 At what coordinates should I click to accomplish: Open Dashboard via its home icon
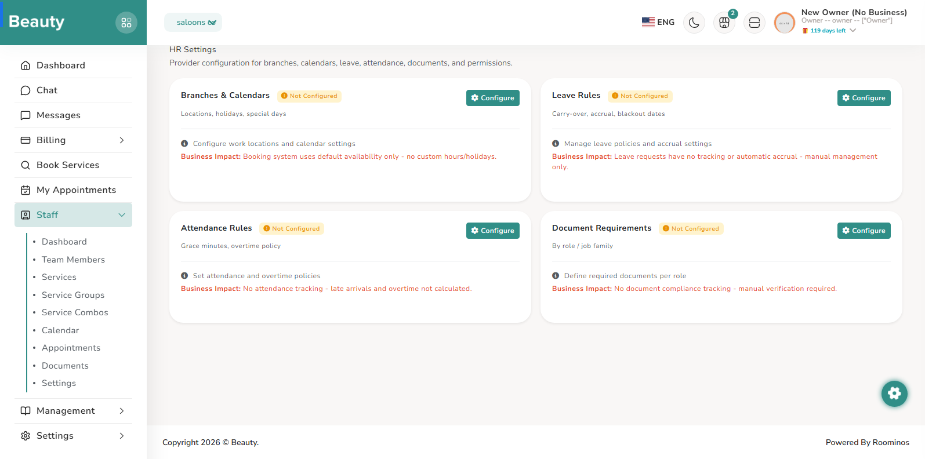pos(26,65)
